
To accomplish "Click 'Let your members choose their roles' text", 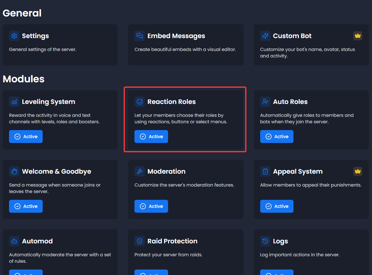I will [181, 118].
